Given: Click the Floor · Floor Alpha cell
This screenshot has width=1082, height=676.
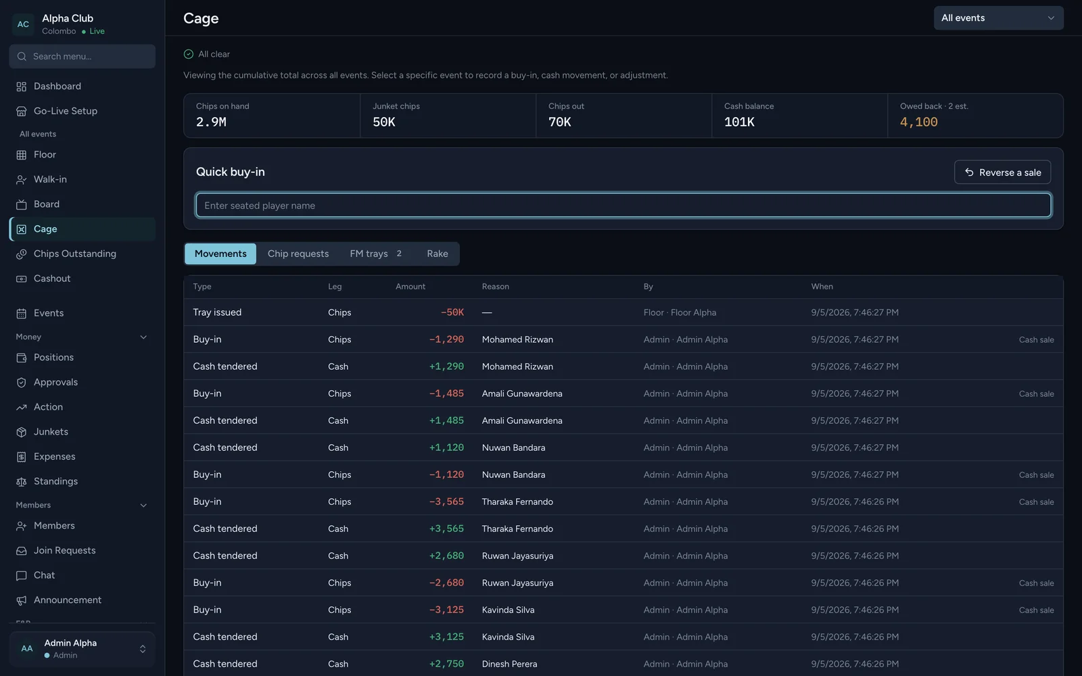Looking at the screenshot, I should click(x=680, y=312).
